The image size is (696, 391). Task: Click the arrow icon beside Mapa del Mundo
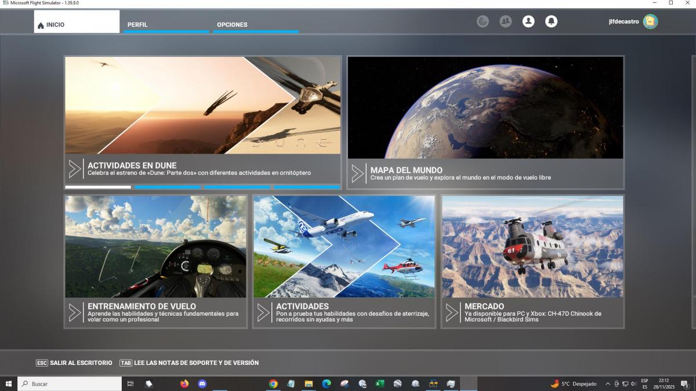coord(357,173)
